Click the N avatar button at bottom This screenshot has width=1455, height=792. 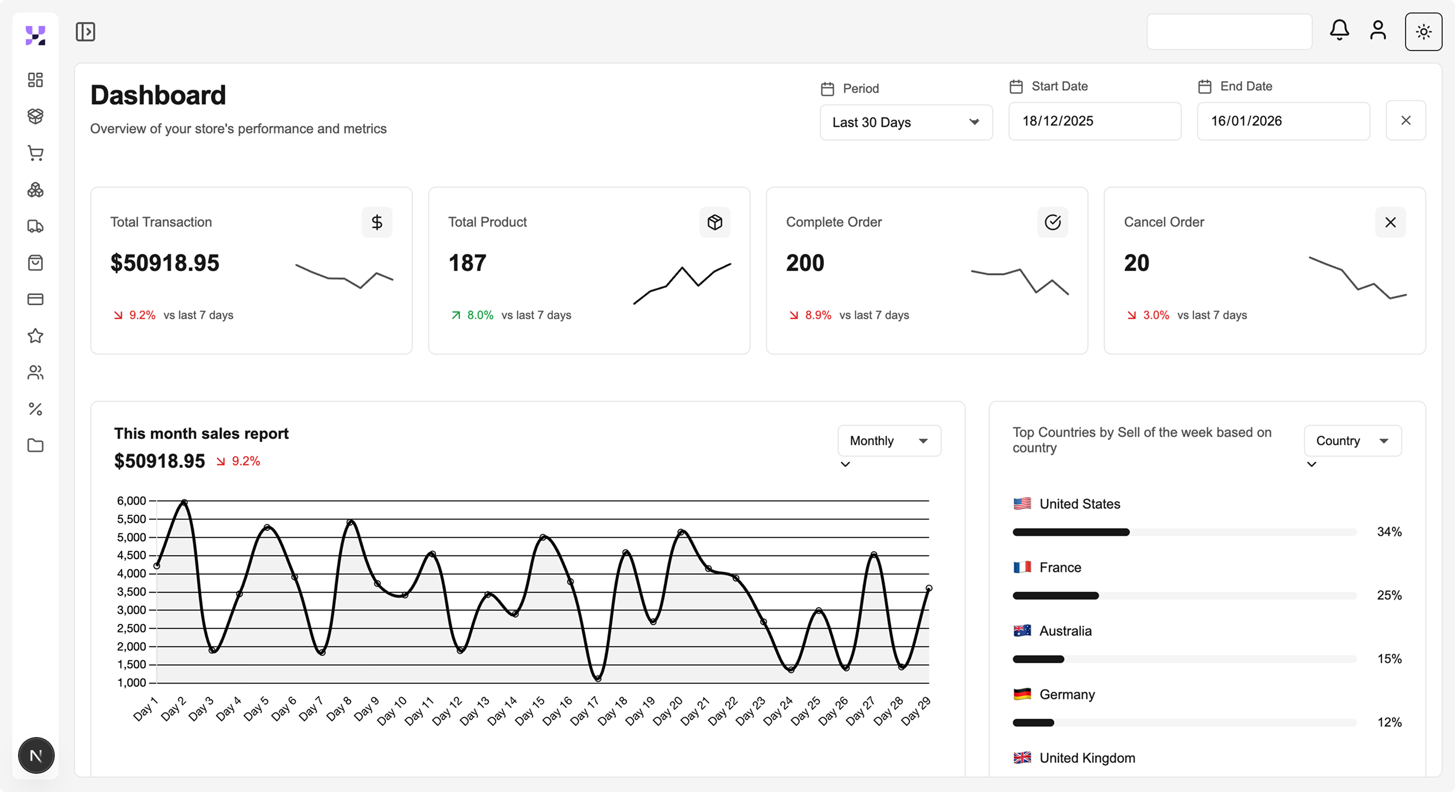click(36, 755)
